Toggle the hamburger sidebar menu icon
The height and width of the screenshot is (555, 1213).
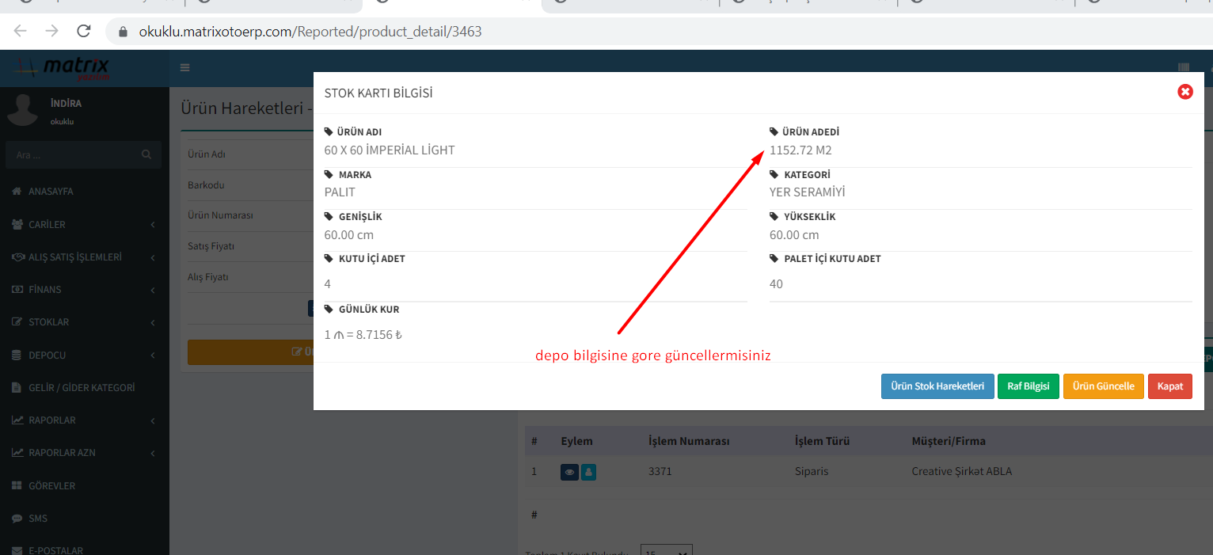[x=185, y=68]
